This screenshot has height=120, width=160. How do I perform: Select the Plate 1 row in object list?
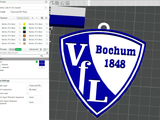(24, 59)
